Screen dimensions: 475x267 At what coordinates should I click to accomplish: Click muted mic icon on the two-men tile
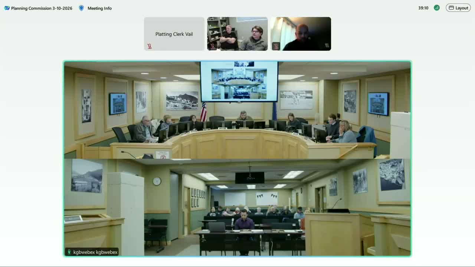point(213,46)
